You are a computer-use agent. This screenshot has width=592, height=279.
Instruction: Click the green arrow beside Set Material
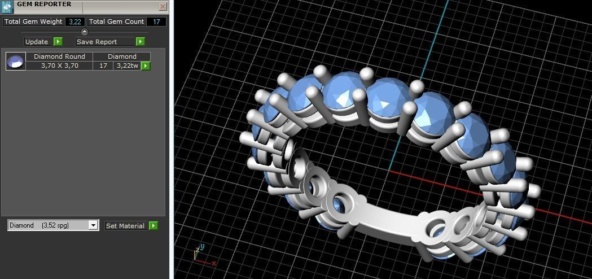[x=154, y=226]
